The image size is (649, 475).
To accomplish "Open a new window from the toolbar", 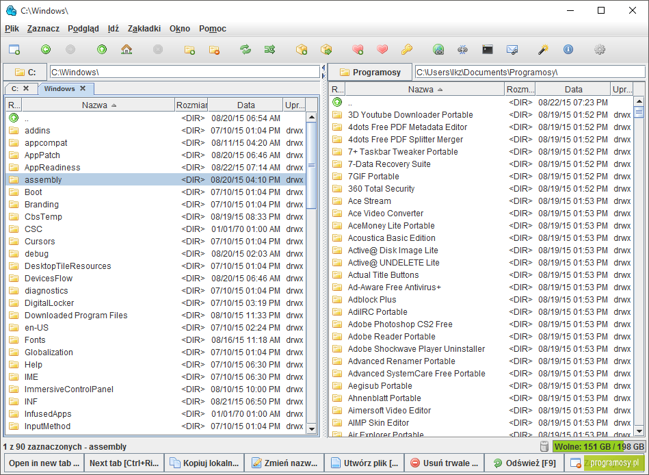I will point(14,50).
